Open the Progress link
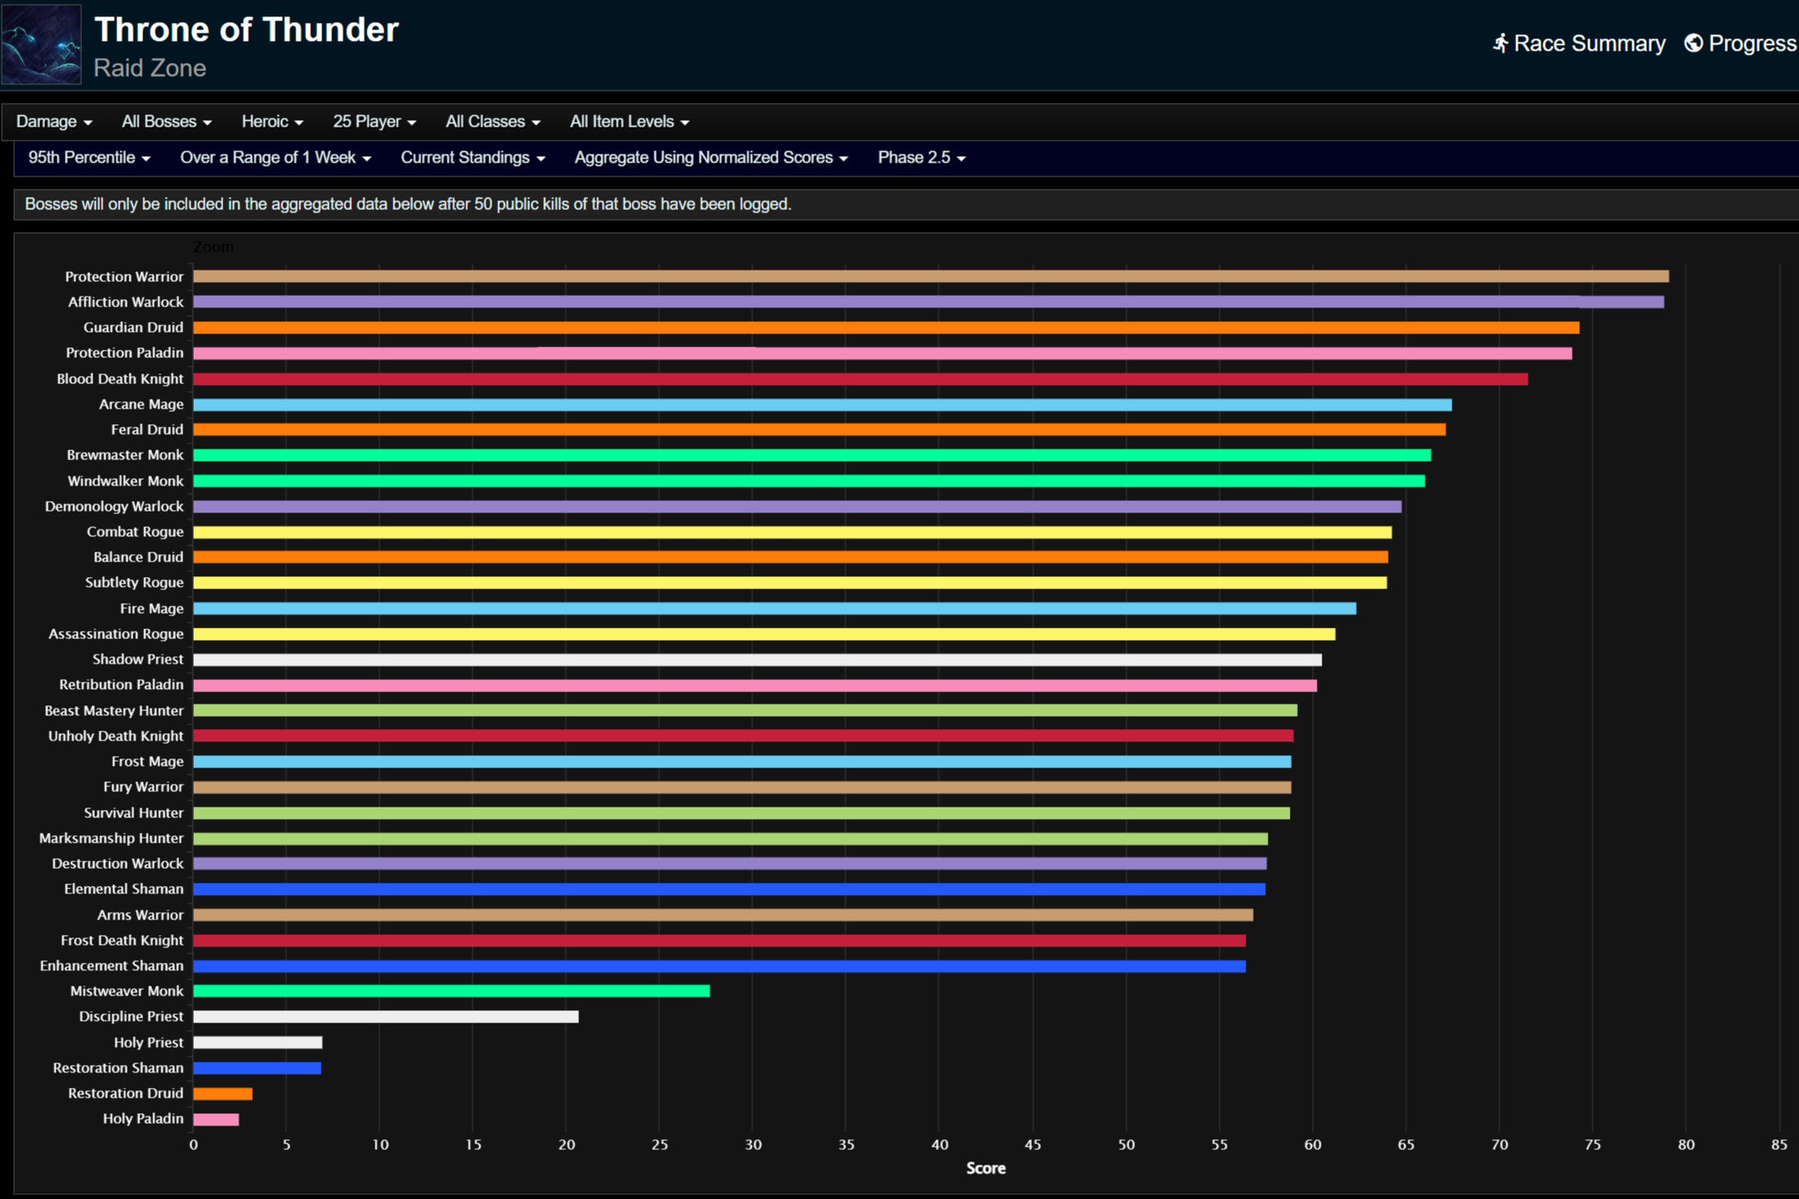This screenshot has width=1799, height=1199. (1752, 43)
